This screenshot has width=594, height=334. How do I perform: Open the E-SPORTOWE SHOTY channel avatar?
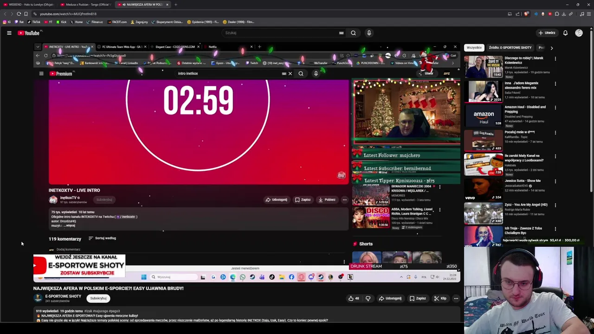[38, 298]
